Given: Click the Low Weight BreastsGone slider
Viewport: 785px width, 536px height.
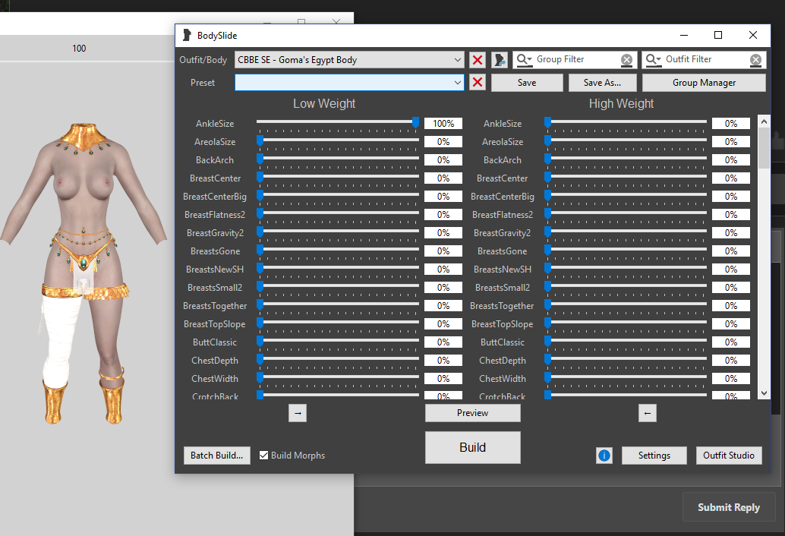Looking at the screenshot, I should tap(338, 251).
